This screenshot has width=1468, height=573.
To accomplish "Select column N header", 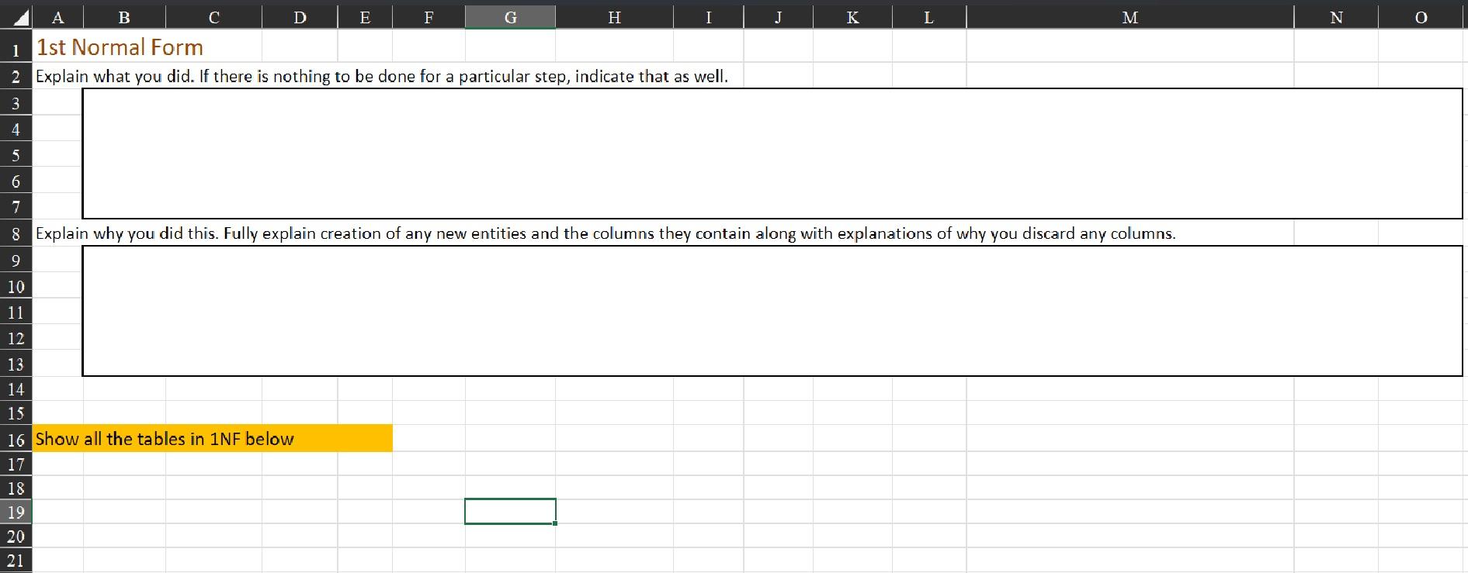I will [1336, 17].
